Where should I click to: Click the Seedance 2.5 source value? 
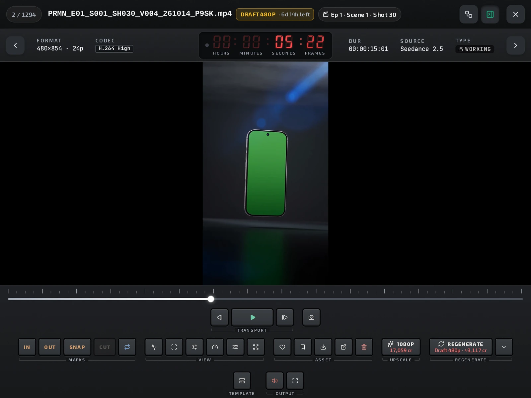[x=421, y=49]
